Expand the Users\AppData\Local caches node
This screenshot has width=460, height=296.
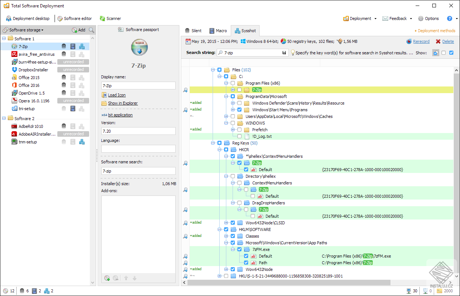226,116
